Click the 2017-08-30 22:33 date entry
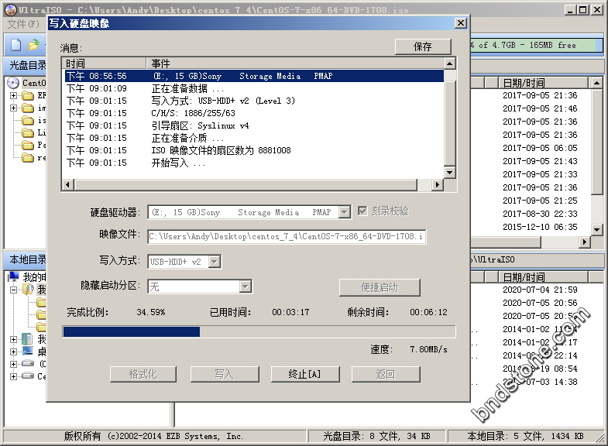The width and height of the screenshot is (608, 446). 540,214
